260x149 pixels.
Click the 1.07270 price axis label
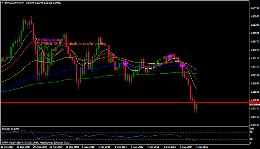[x=255, y=109]
